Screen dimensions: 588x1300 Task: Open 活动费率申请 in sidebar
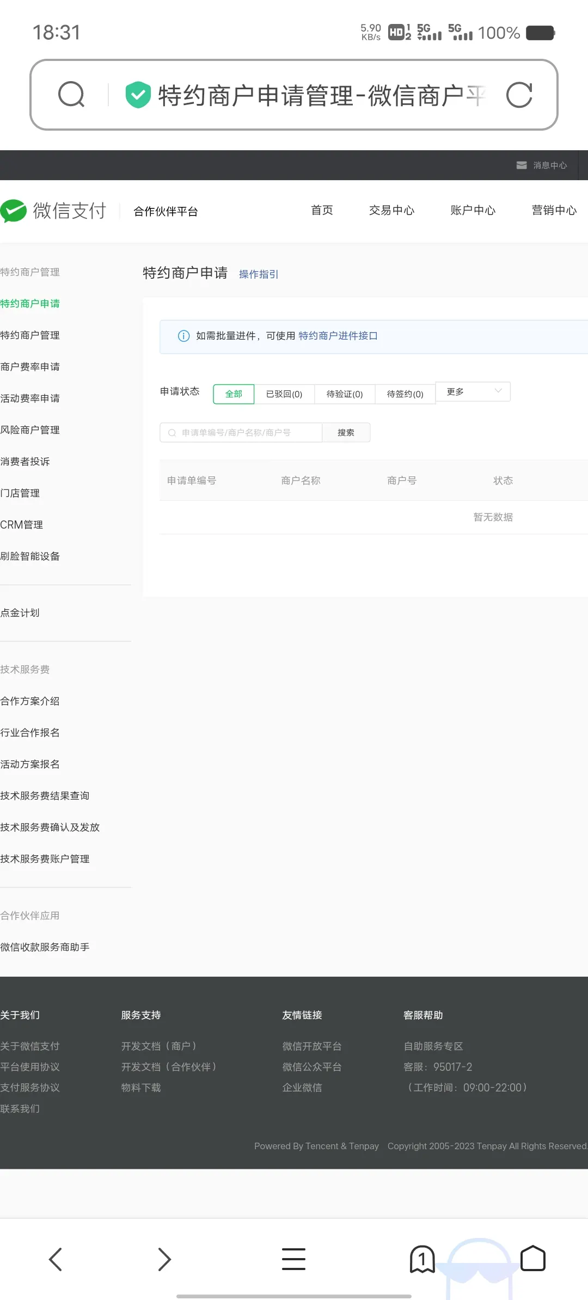[x=30, y=398]
